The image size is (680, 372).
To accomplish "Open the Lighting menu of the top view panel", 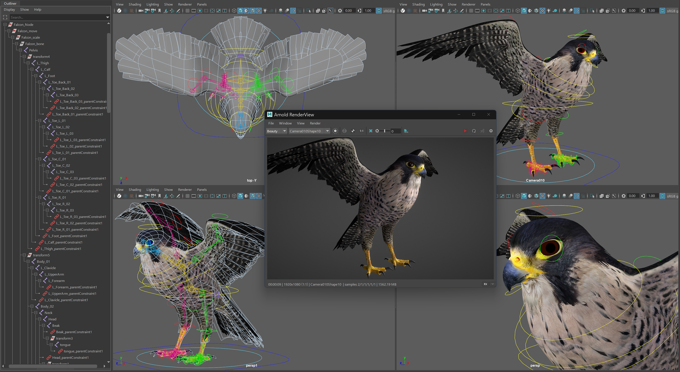I will (x=152, y=4).
